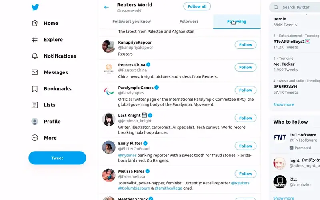Switch to the Followers tab
This screenshot has width=320, height=200.
tap(189, 22)
